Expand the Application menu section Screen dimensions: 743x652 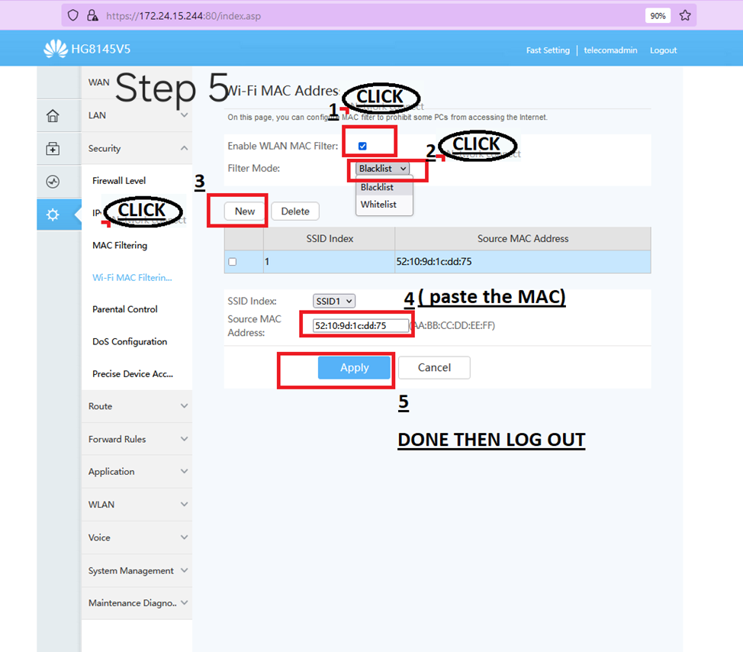pos(137,472)
